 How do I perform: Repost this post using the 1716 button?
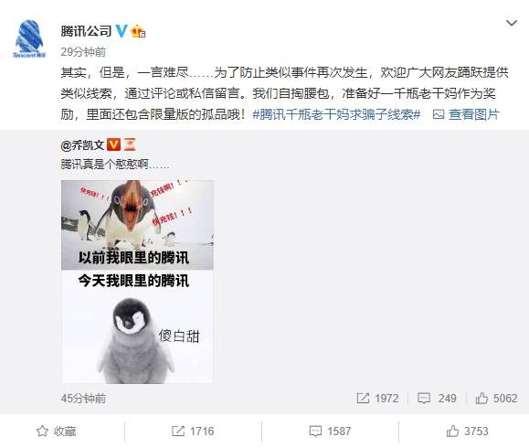click(193, 432)
